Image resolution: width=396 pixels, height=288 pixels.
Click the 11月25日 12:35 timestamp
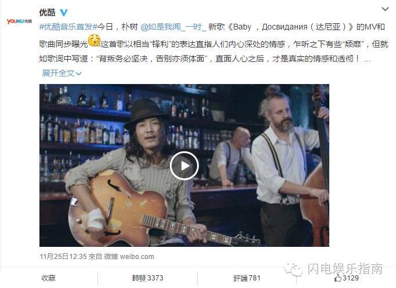pyautogui.click(x=63, y=257)
